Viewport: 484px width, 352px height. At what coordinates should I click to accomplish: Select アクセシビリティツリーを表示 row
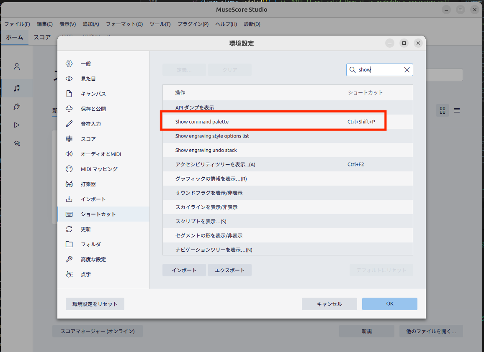click(288, 164)
